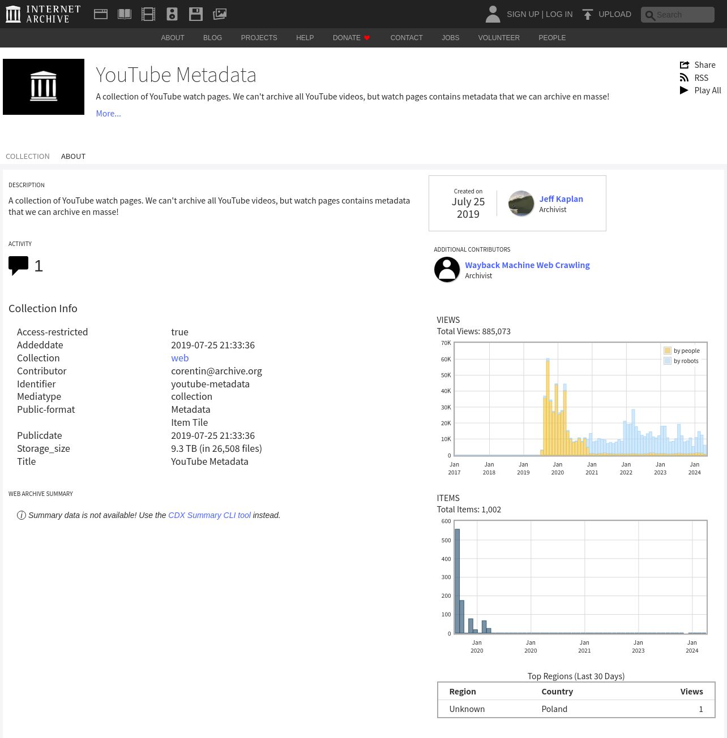
Task: Open the ABOUT menu item
Action: coord(173,38)
